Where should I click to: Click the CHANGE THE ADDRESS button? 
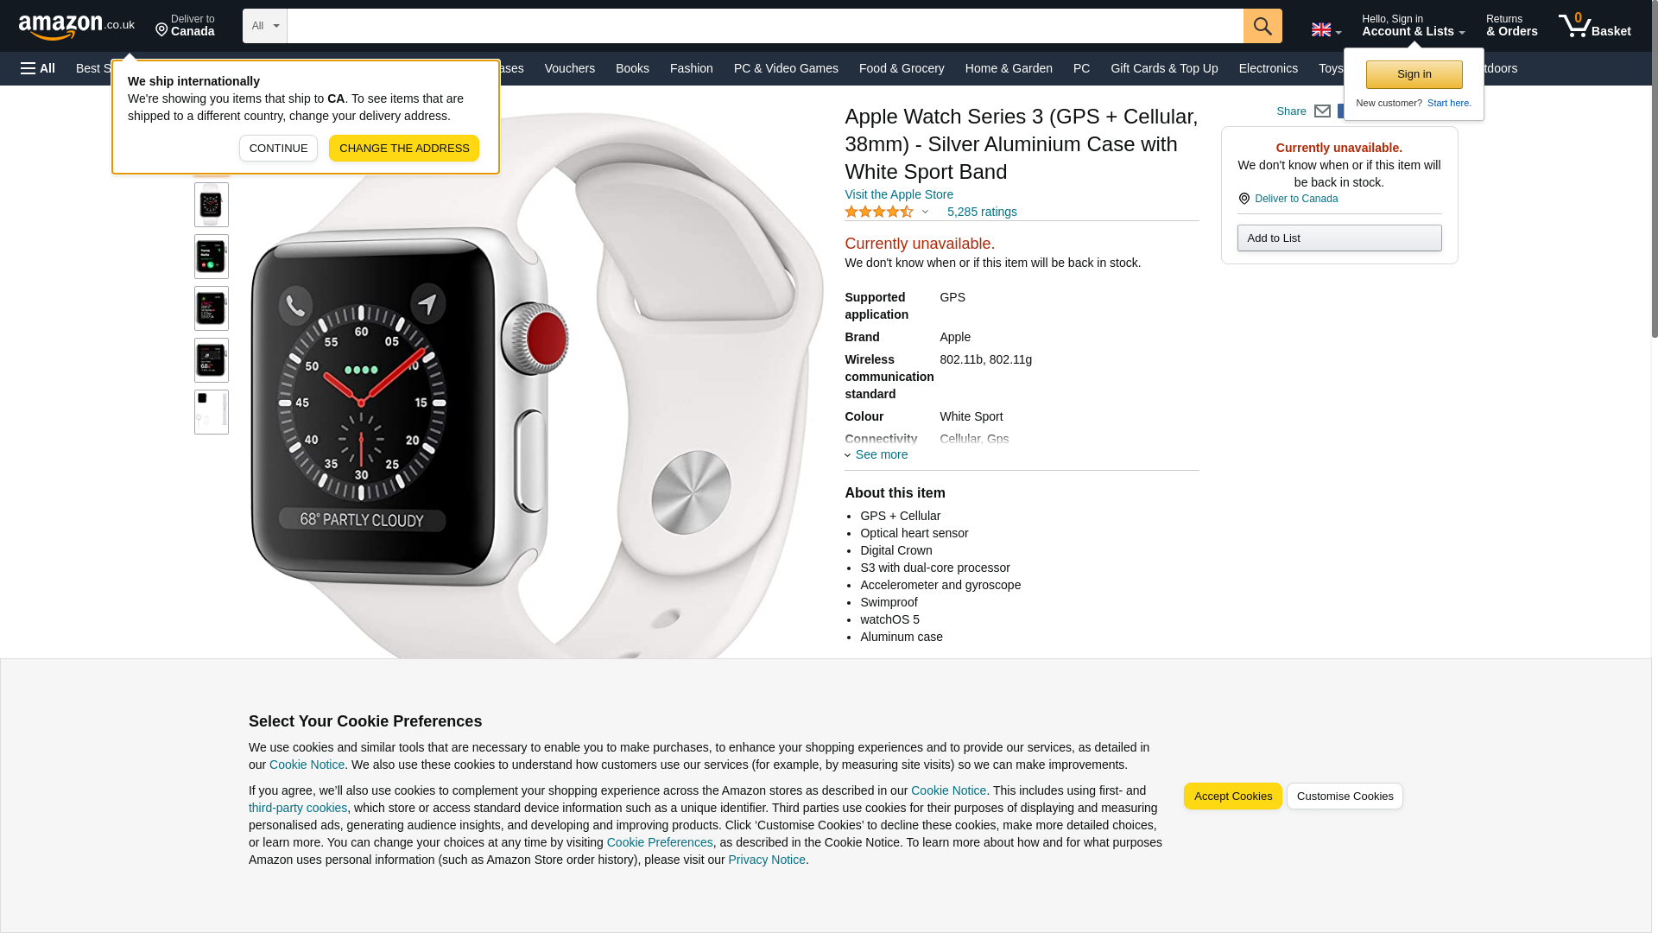(404, 149)
